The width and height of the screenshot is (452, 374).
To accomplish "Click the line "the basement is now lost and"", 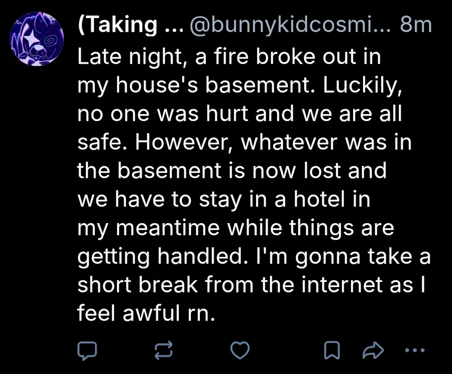I will pos(232,171).
